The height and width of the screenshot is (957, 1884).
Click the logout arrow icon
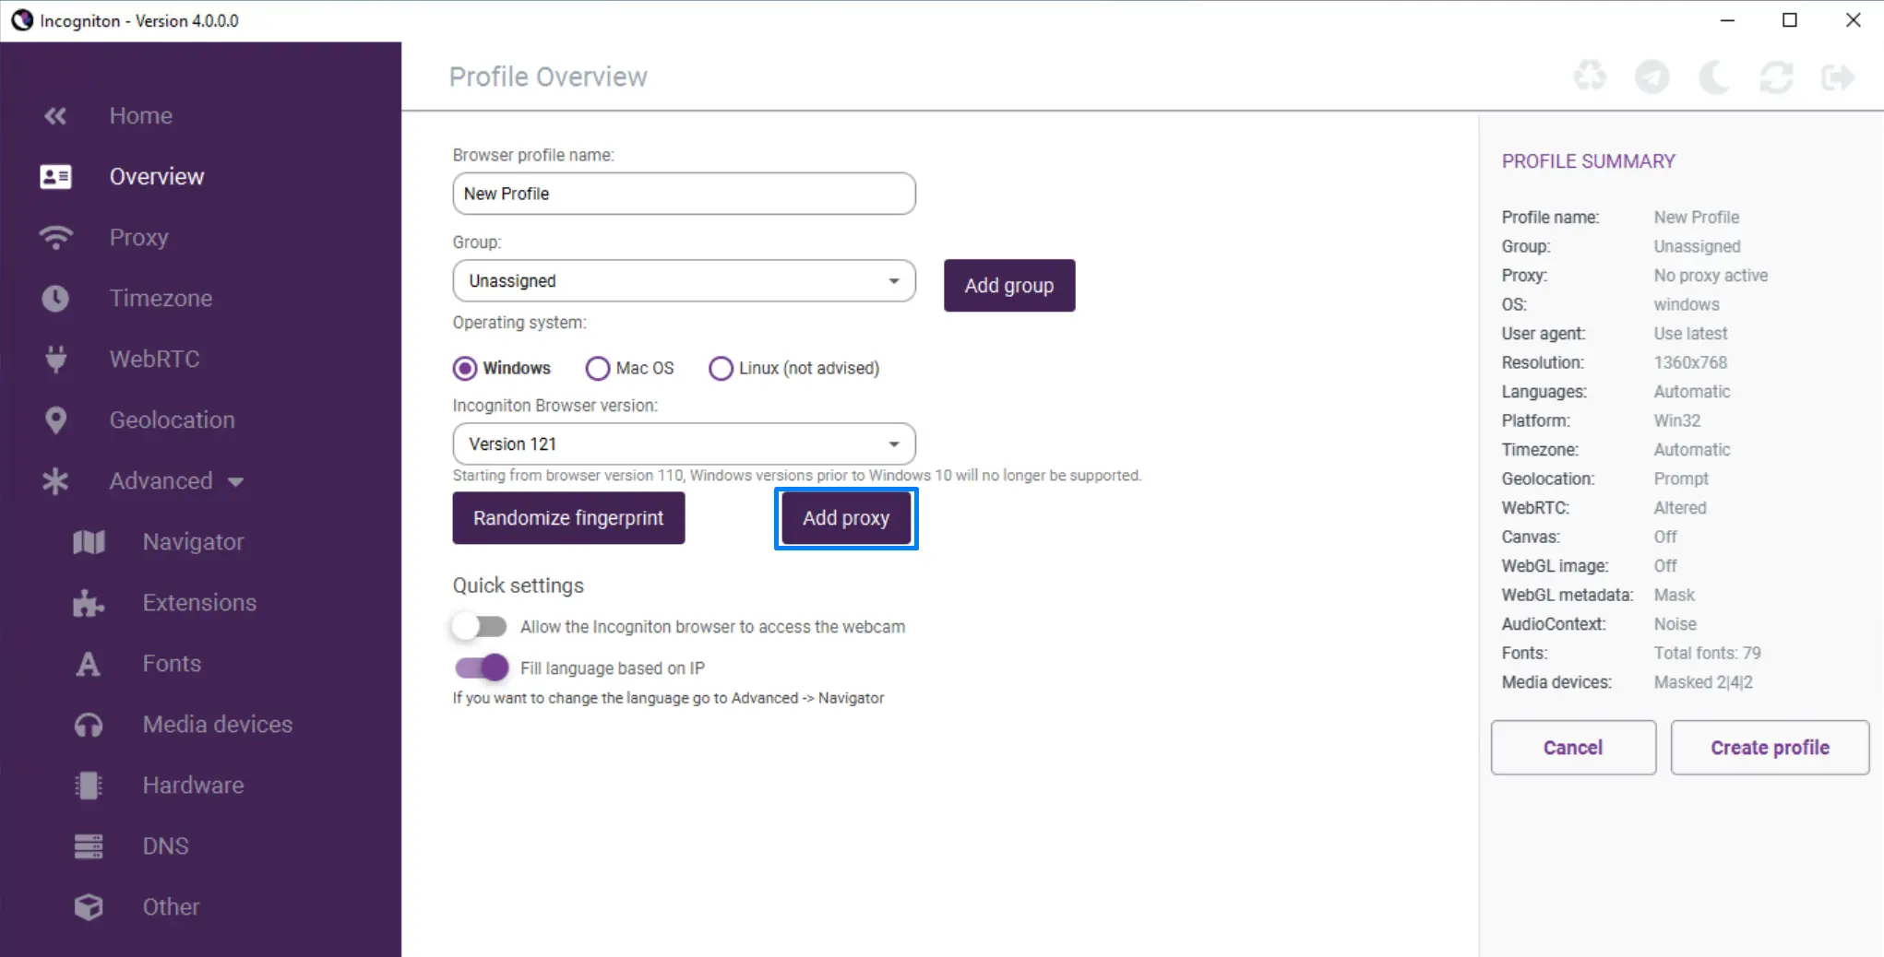tap(1837, 77)
